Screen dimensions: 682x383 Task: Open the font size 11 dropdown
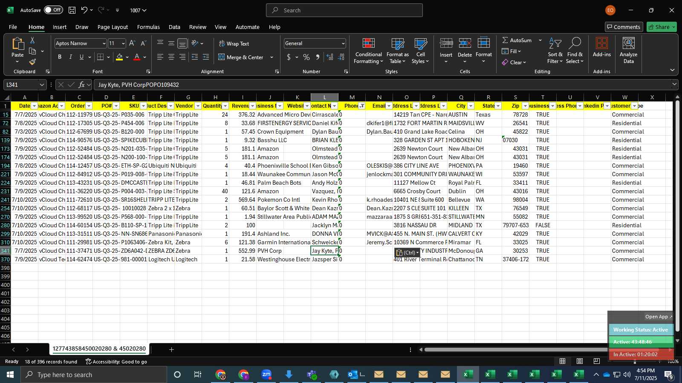(x=123, y=43)
